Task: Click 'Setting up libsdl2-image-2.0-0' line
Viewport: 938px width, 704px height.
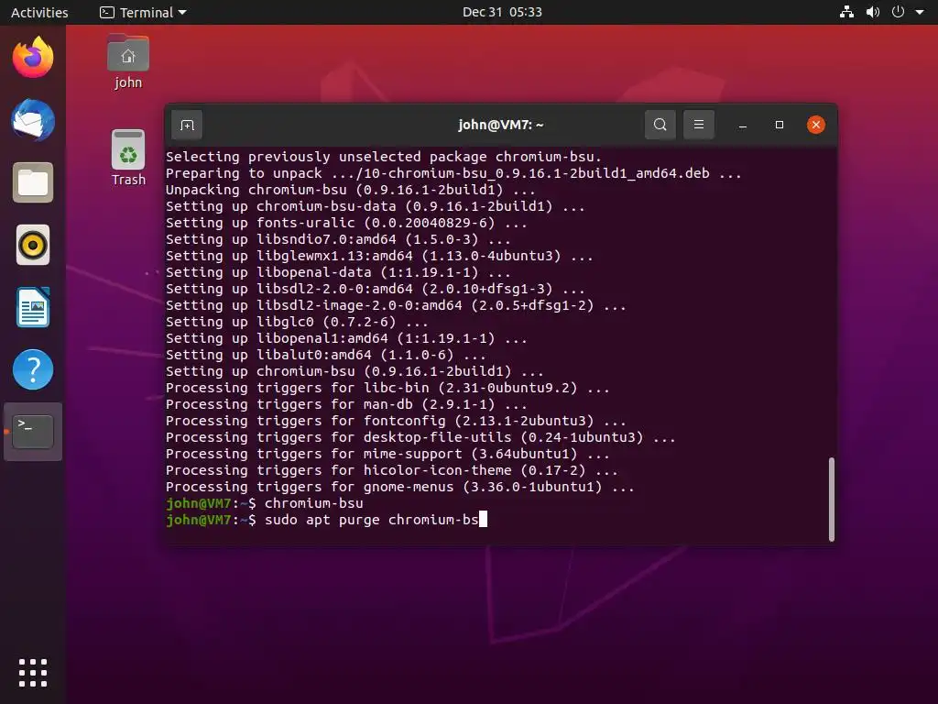Action: click(x=396, y=305)
